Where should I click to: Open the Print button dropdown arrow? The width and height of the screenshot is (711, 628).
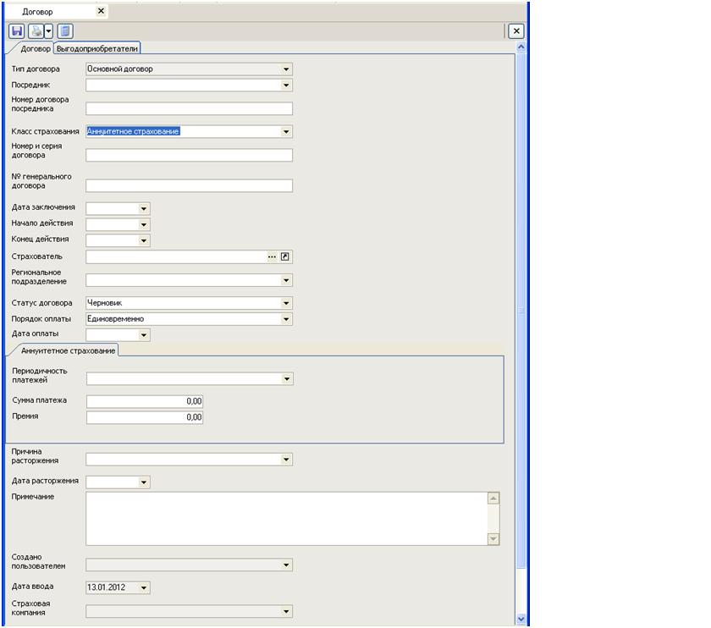pos(48,31)
